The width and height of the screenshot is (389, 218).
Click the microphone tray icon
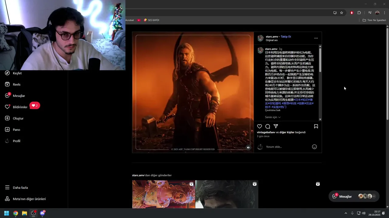coord(352,213)
